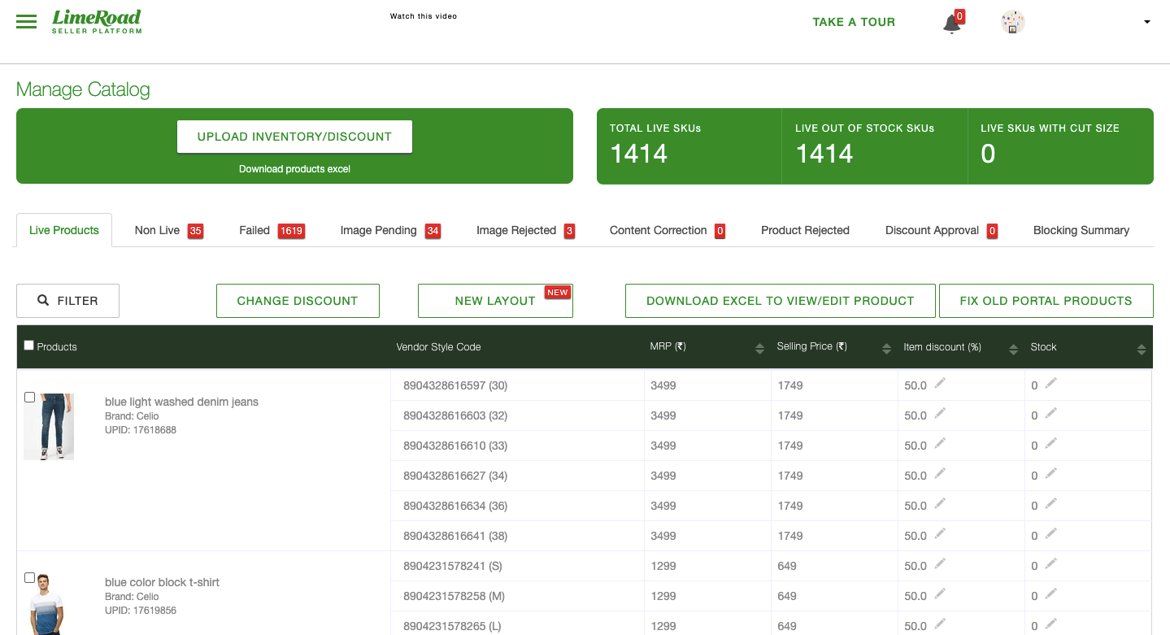This screenshot has height=635, width=1170.
Task: Select the blue light washed denim jeans checkbox
Action: point(30,398)
